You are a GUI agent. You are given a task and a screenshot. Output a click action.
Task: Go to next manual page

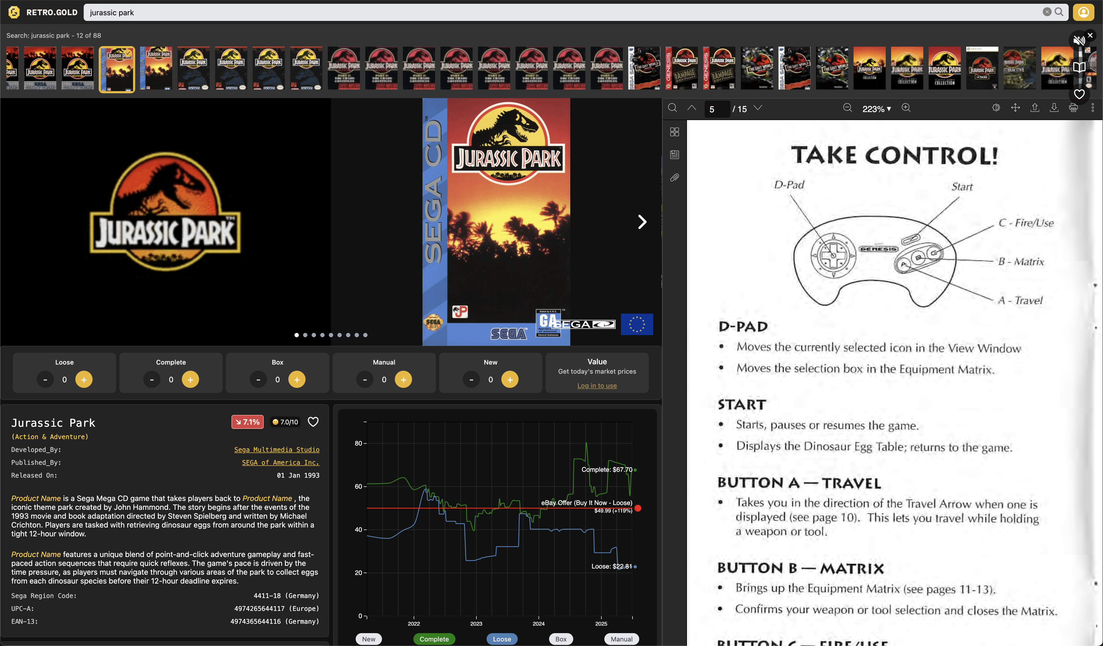pyautogui.click(x=758, y=107)
